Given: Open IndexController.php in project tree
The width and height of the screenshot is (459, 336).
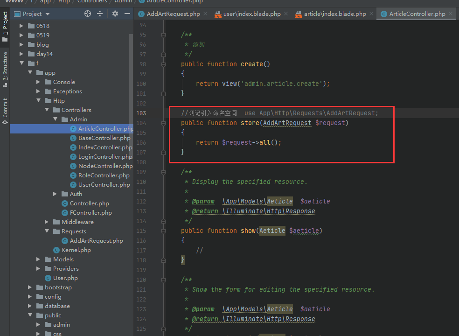Looking at the screenshot, I should (x=101, y=147).
